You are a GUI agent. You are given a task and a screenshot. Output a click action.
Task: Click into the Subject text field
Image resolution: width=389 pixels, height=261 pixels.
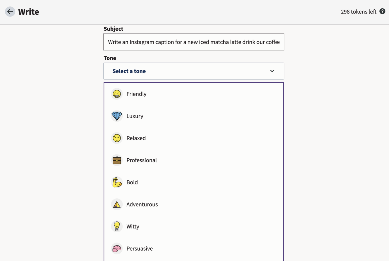pos(193,42)
